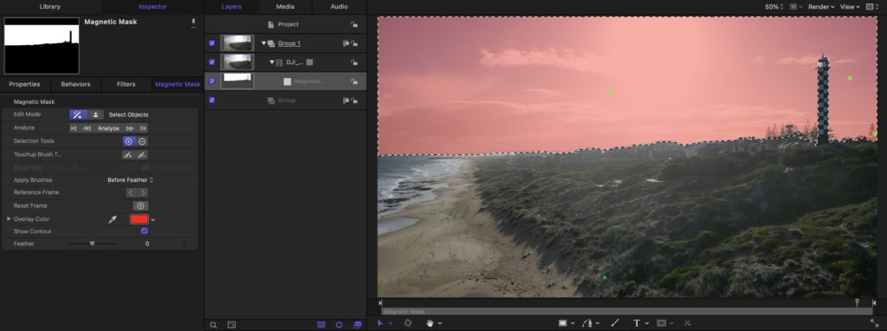
Task: Expand canvas to full screen with arrows icon
Action: point(874,323)
